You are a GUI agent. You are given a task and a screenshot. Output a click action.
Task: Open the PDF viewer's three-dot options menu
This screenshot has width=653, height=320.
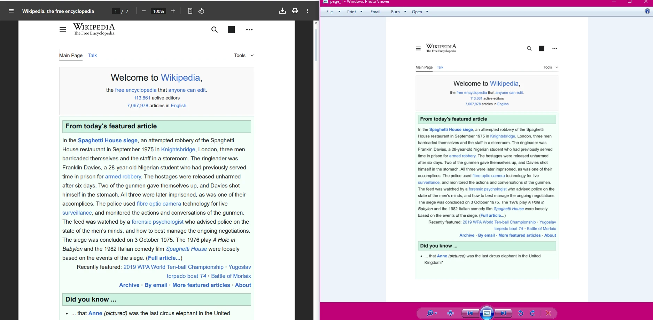pyautogui.click(x=308, y=11)
